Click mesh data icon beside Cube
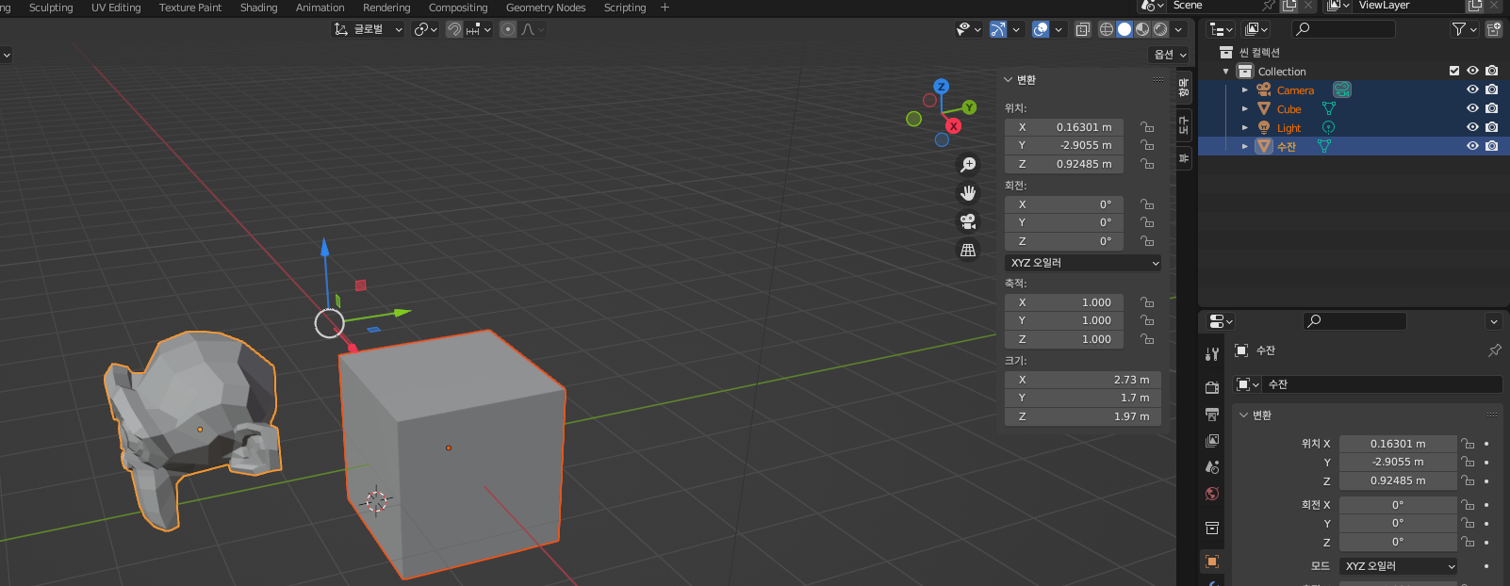This screenshot has height=586, width=1510. 1329,108
